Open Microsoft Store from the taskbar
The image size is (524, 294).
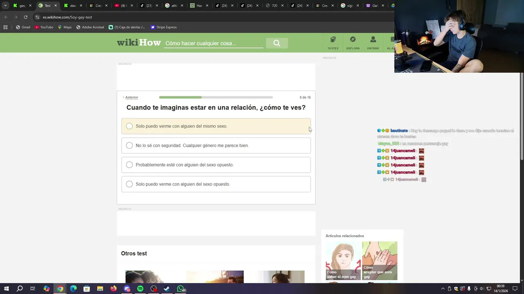87,289
